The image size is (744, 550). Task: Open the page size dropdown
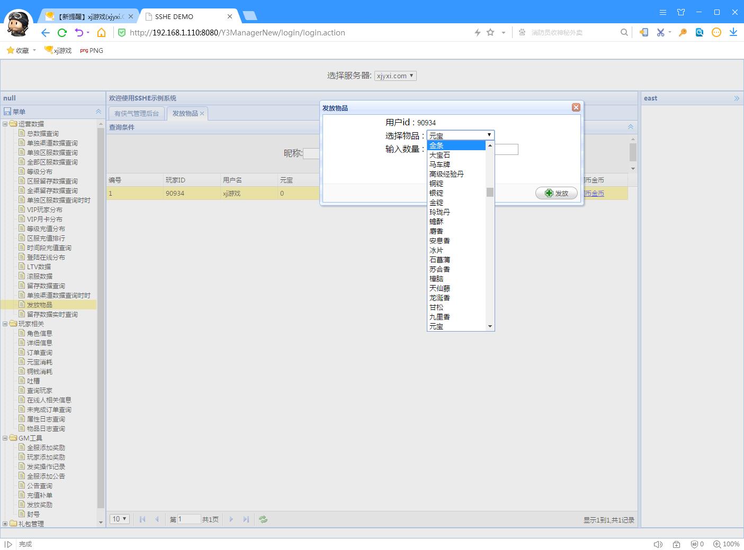pos(120,519)
